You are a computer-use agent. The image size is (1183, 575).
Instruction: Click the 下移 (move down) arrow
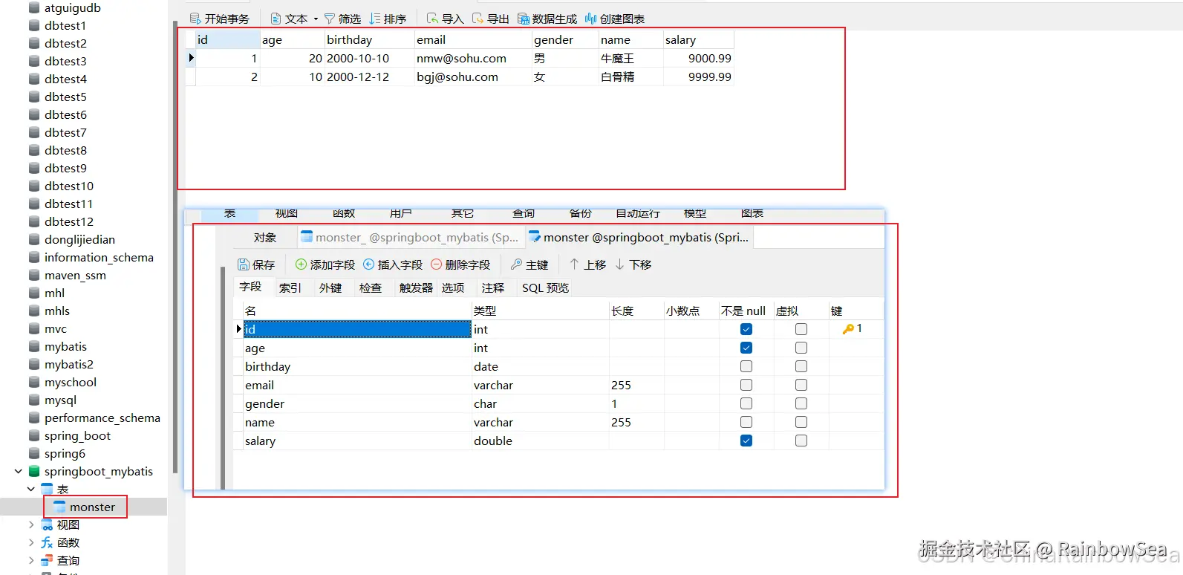tap(619, 264)
